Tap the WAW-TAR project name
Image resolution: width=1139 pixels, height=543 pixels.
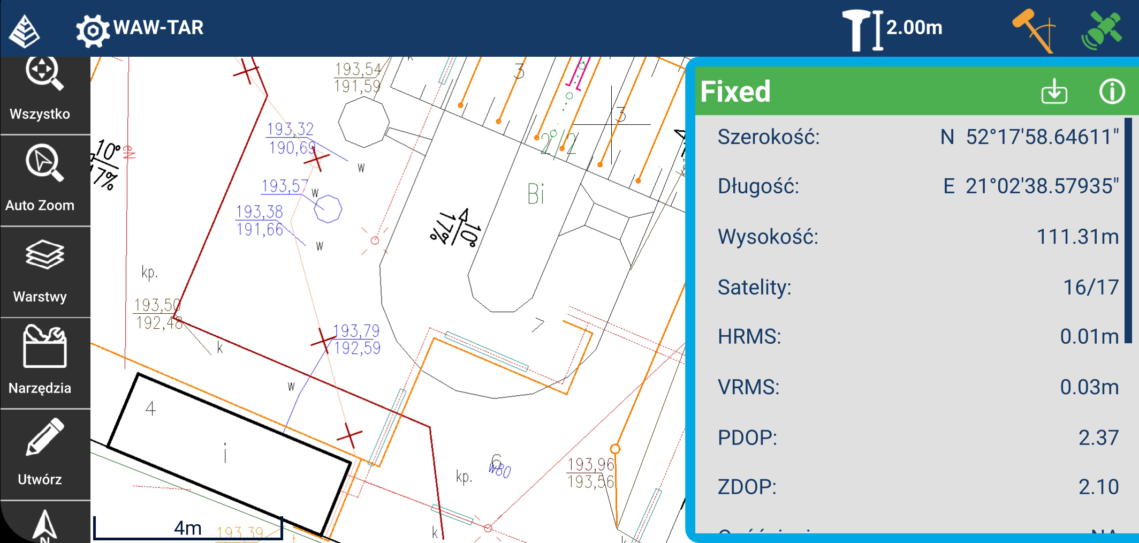click(x=158, y=27)
